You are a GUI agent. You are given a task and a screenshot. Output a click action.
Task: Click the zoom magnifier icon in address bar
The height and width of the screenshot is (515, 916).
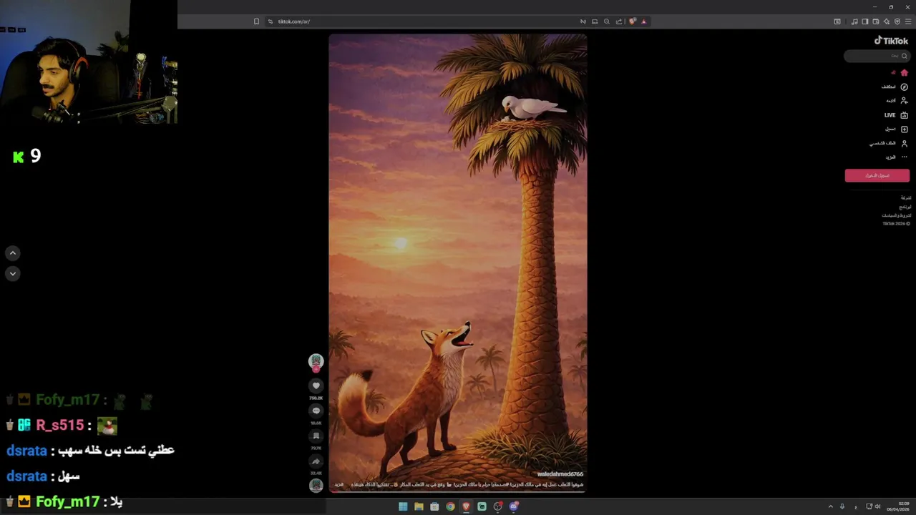coord(607,21)
